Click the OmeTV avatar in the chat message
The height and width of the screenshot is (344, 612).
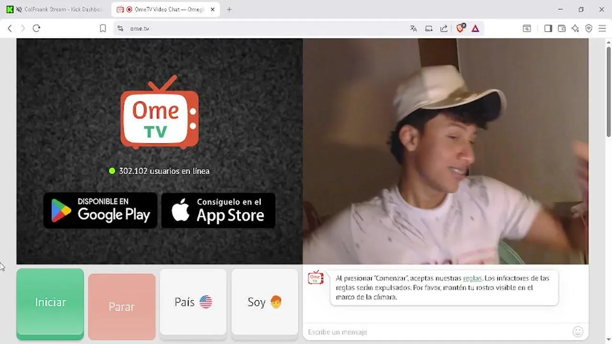316,278
